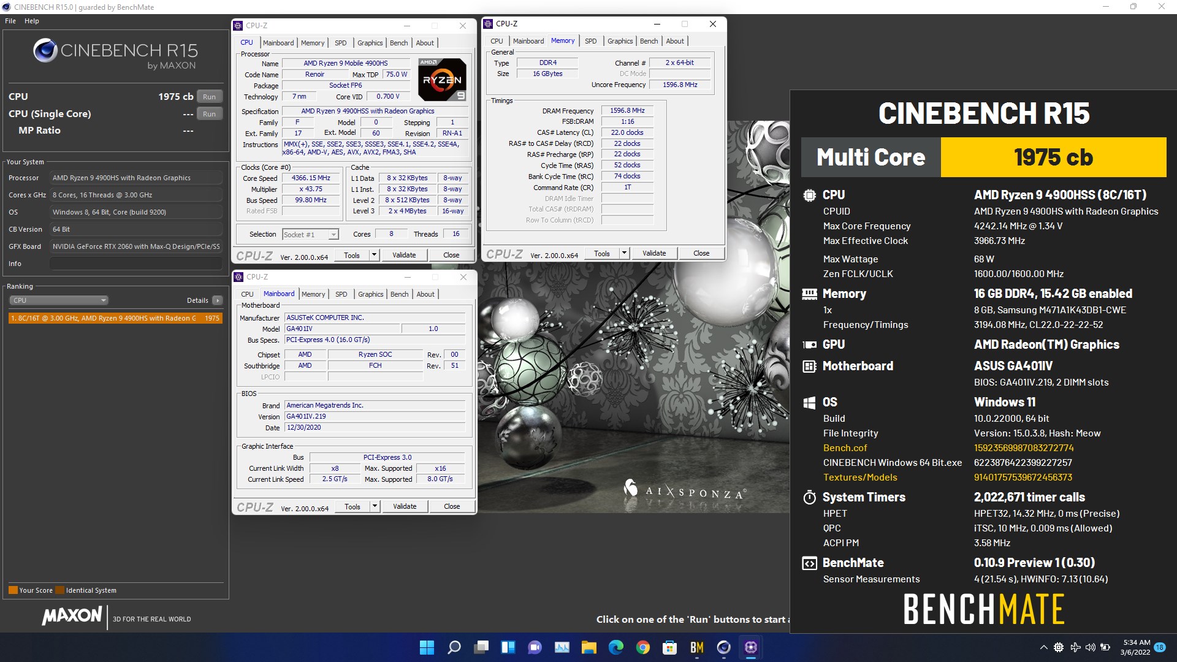Expand Tools arrow in Memory CPU-Z window
This screenshot has height=662, width=1177.
click(624, 253)
